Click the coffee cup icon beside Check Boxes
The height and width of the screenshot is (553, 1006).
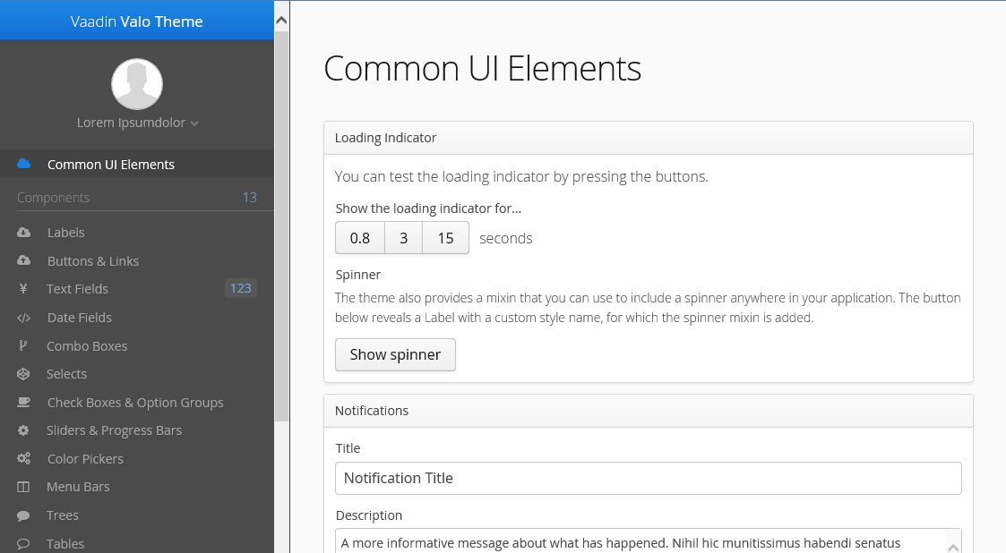(x=24, y=403)
